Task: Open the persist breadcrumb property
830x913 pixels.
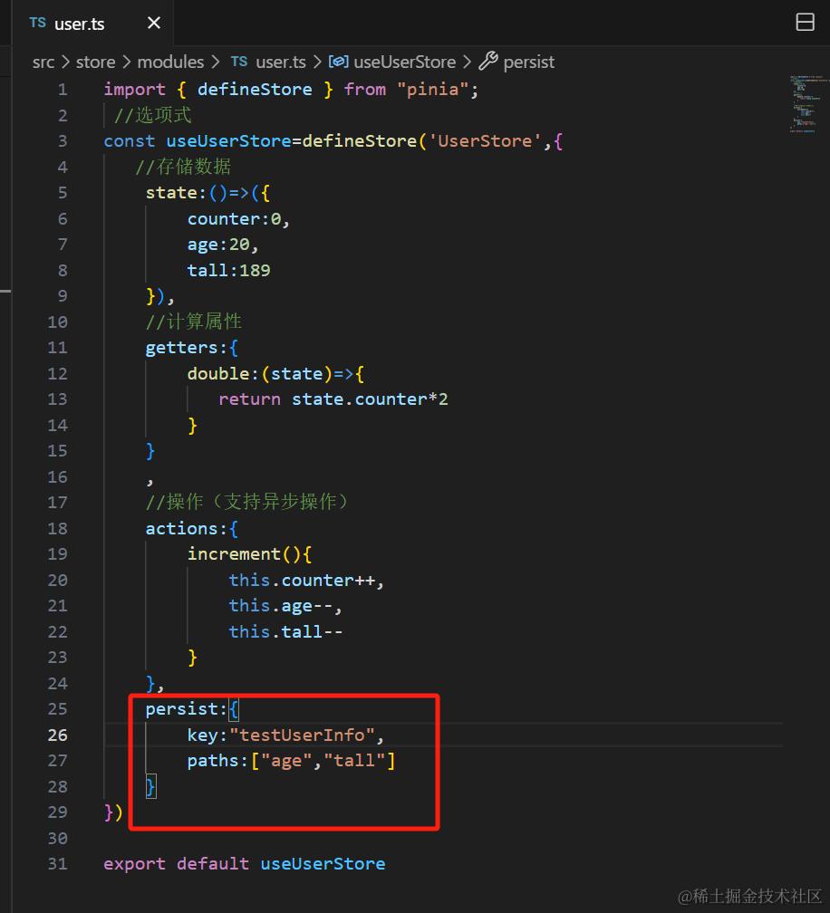Action: tap(529, 62)
